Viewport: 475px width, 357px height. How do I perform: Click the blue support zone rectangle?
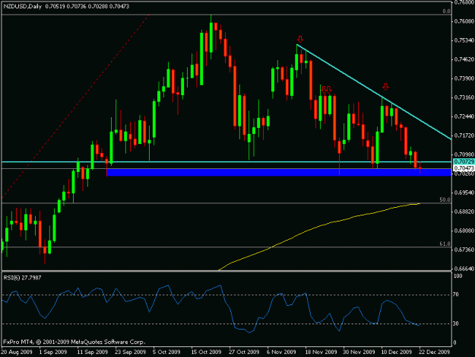279,172
